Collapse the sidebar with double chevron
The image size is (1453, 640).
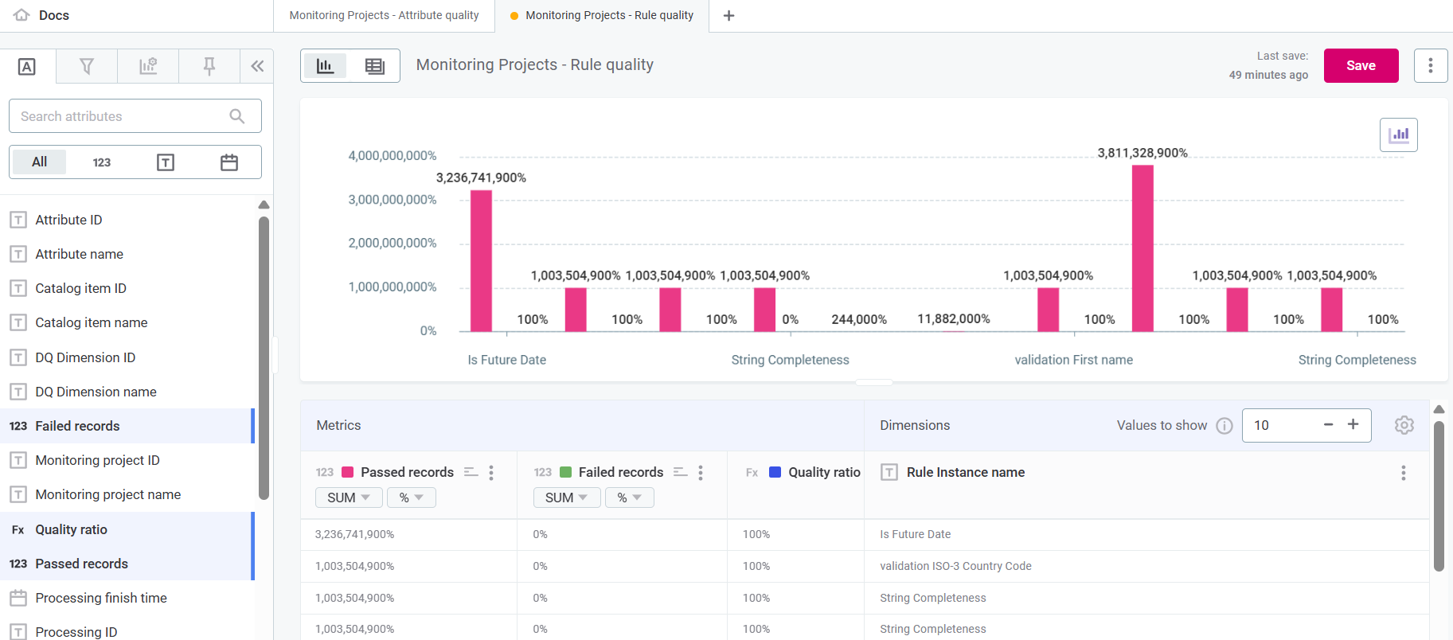pos(257,67)
